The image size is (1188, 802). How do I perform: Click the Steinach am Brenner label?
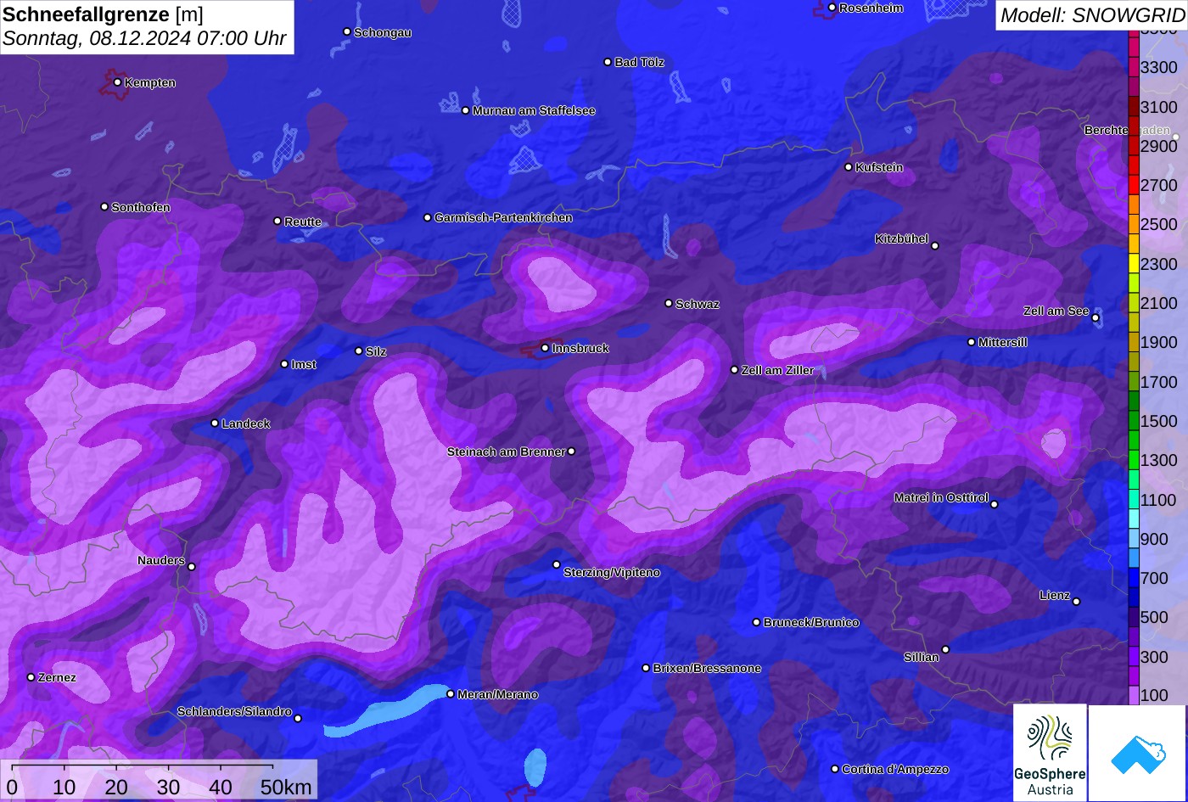click(506, 452)
